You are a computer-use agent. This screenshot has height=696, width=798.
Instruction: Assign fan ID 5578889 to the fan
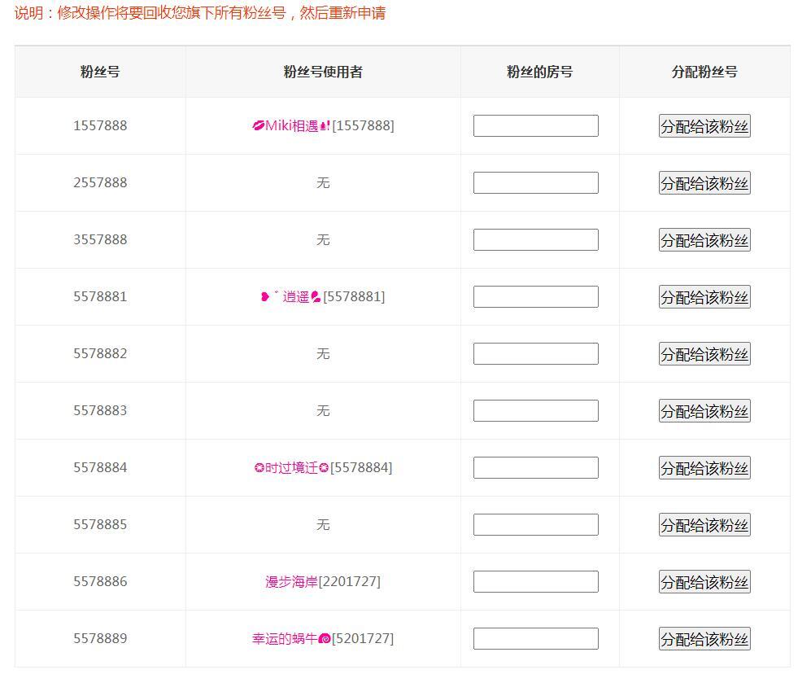coord(704,639)
